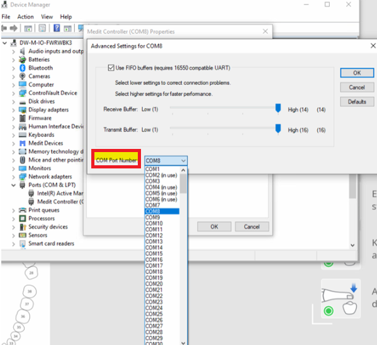Image resolution: width=377 pixels, height=345 pixels.
Task: Select the Medit Devices category icon
Action: click(23, 143)
